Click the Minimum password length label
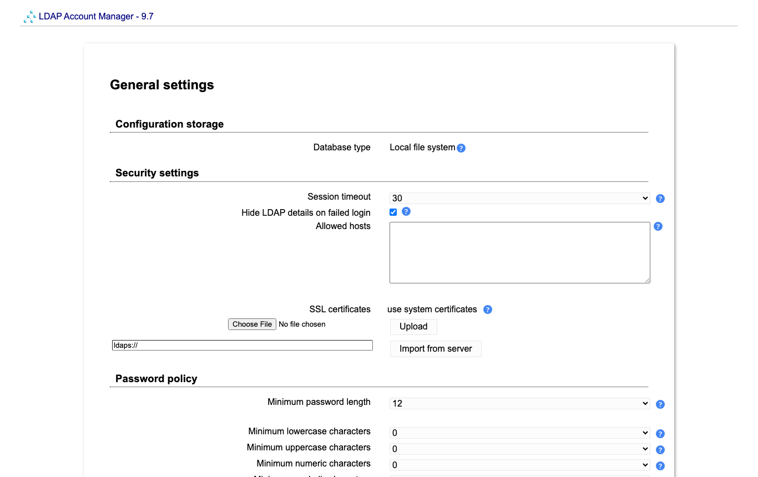The width and height of the screenshot is (758, 477). click(x=319, y=402)
